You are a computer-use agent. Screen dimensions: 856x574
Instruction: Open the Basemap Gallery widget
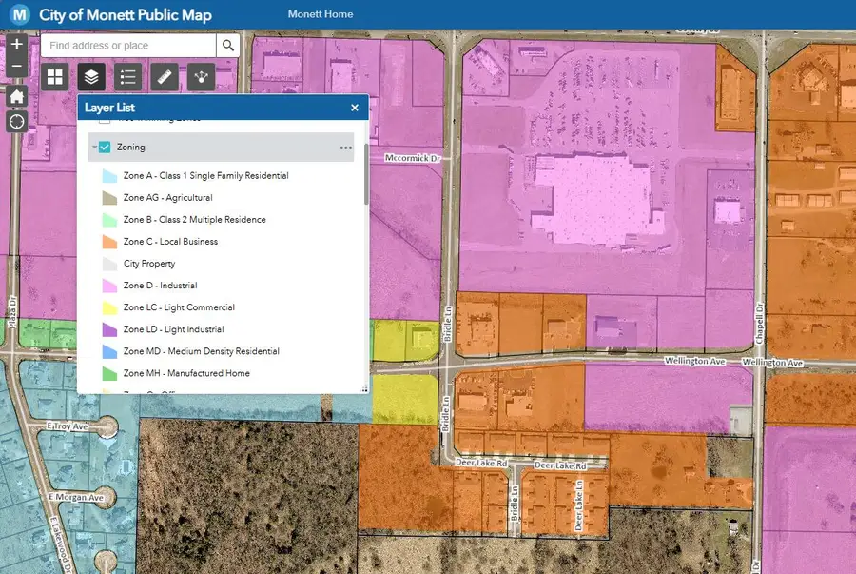point(55,77)
